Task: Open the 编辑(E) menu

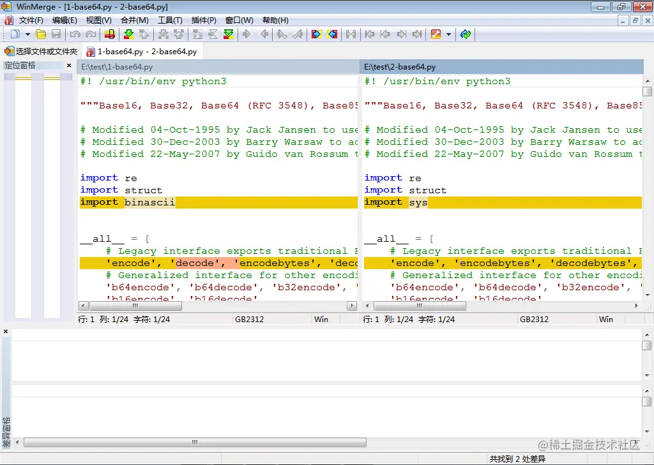Action: click(65, 20)
